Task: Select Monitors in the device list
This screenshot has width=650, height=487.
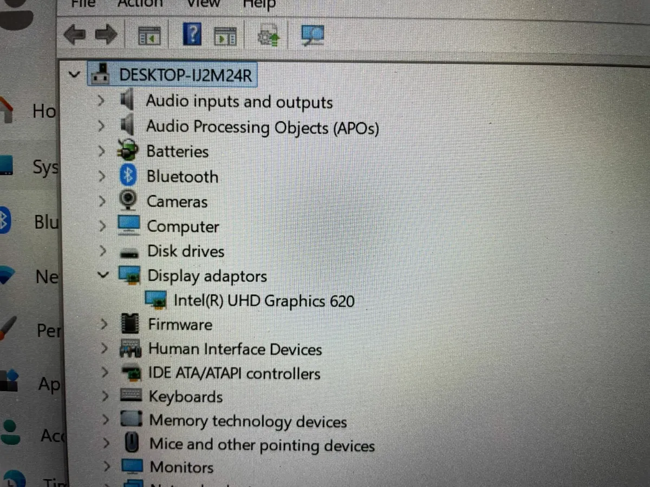Action: (181, 466)
